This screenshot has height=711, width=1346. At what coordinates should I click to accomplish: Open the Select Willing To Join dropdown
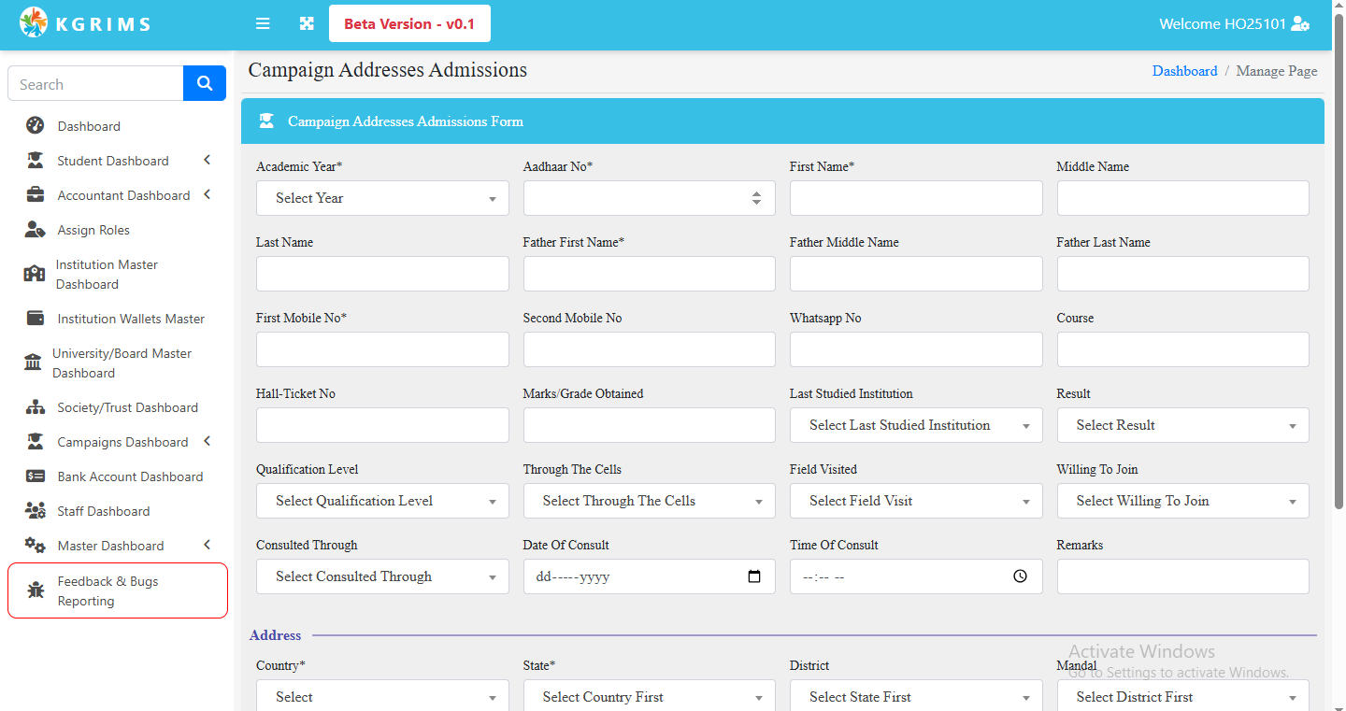click(1182, 501)
